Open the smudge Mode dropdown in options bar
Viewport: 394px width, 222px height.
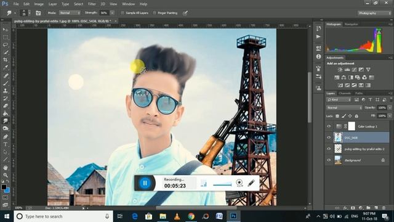click(x=70, y=13)
